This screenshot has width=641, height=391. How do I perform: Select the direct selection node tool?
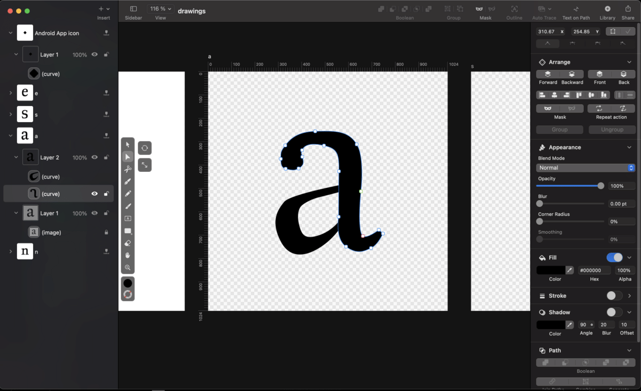[x=128, y=157]
